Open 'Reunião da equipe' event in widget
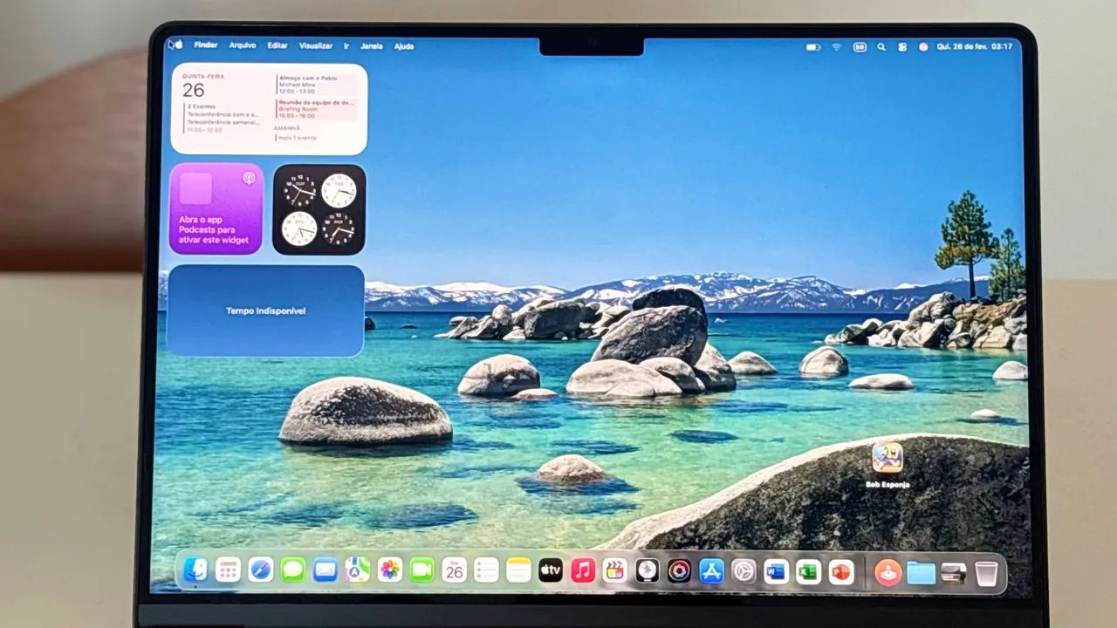 [x=316, y=109]
